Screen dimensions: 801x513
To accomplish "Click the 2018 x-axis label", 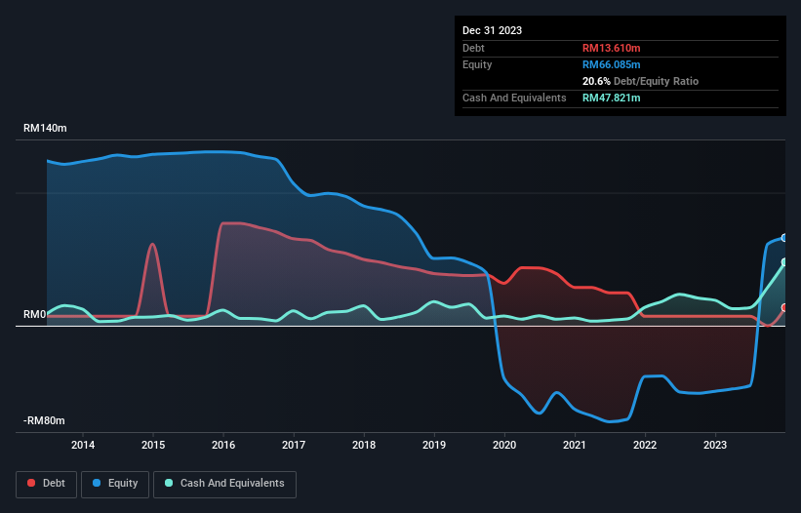I will (364, 445).
